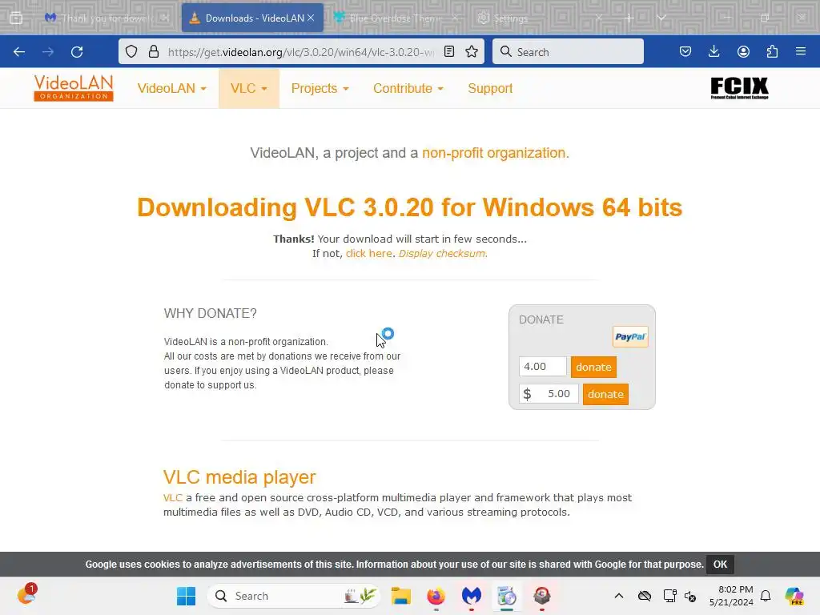The width and height of the screenshot is (820, 615).
Task: Click the VLC link in the description
Action: (x=173, y=497)
